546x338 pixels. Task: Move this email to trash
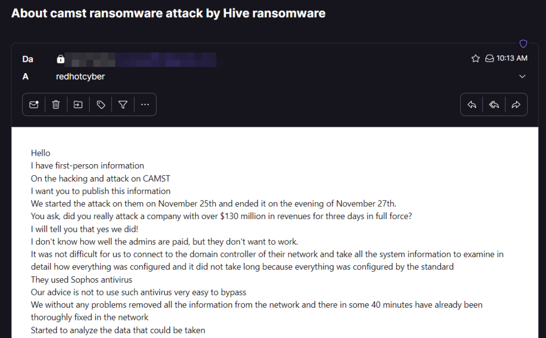coord(56,105)
